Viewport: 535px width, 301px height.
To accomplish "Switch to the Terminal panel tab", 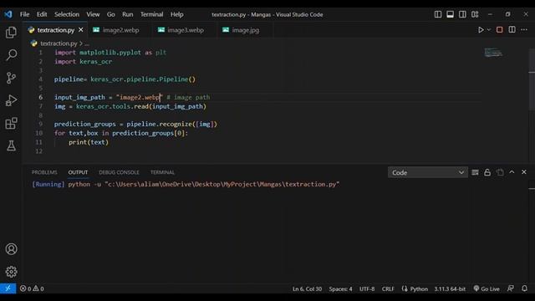I will [162, 172].
